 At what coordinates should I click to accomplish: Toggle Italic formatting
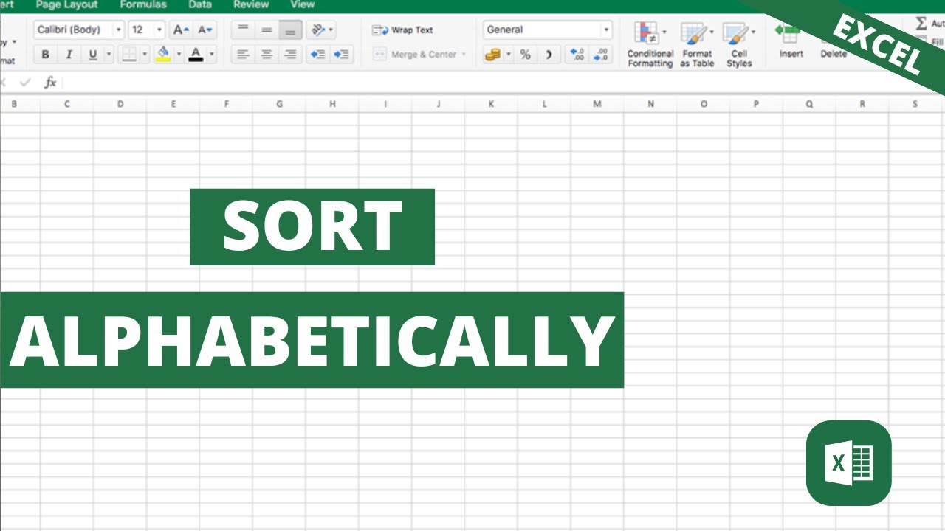click(69, 55)
